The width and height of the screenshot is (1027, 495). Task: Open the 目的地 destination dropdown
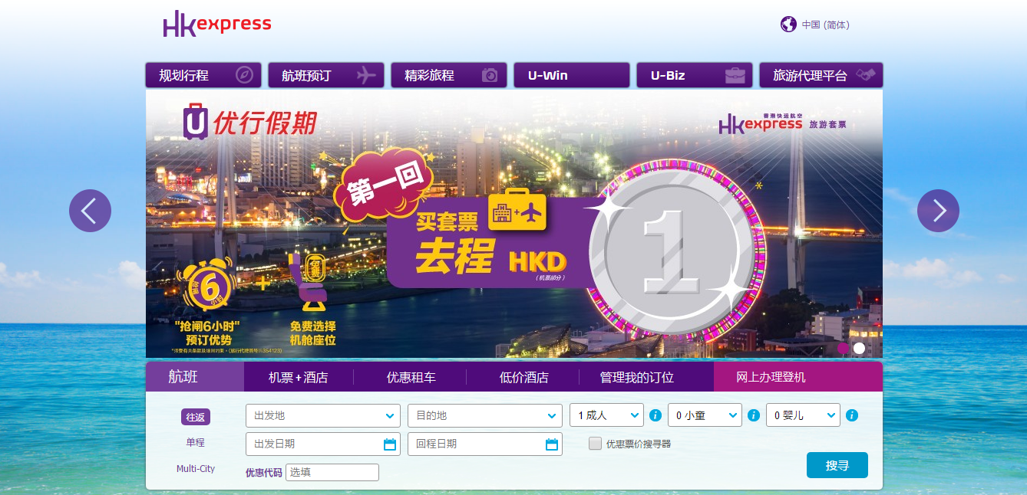point(485,415)
